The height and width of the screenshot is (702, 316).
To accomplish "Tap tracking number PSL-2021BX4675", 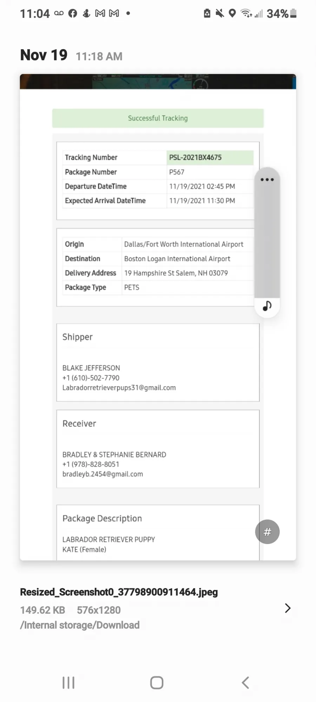I will (x=196, y=158).
